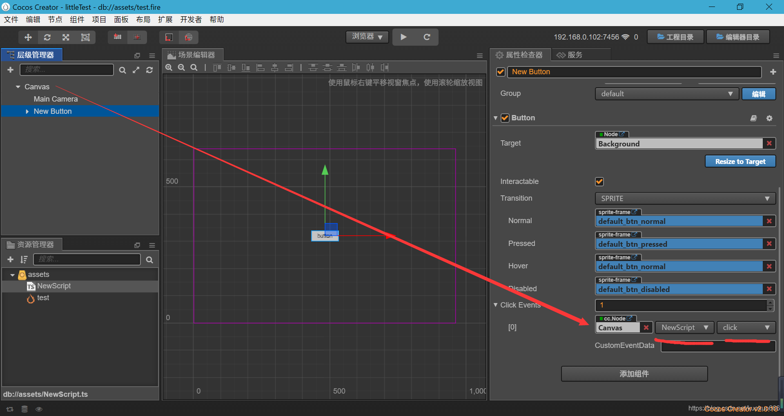Open the browser preview platform dropdown
Screen dimensions: 784x416
[367, 37]
